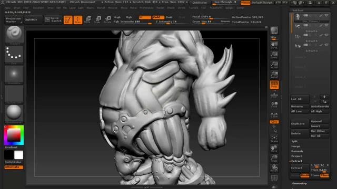Toggle Perspective (Persp) view button
Viewport: 337px width, 189px height.
274,85
